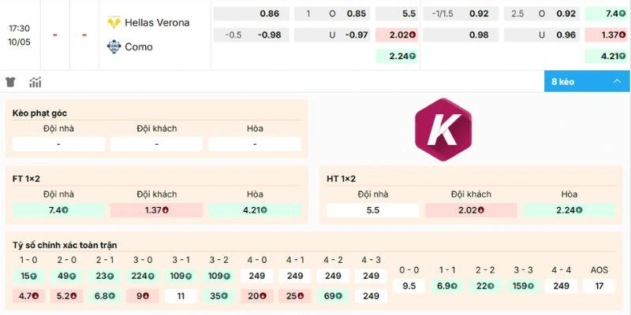Viewport: 631px width, 315px height.
Task: Pick handicap -0.5 odds -0.98 for Como
Action: click(252, 35)
